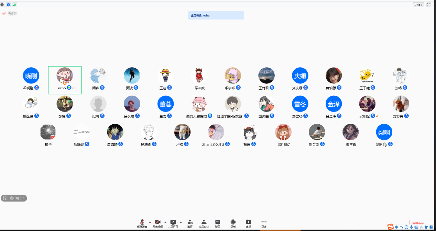Expand audio options arrow beside 解除静音

point(150,222)
